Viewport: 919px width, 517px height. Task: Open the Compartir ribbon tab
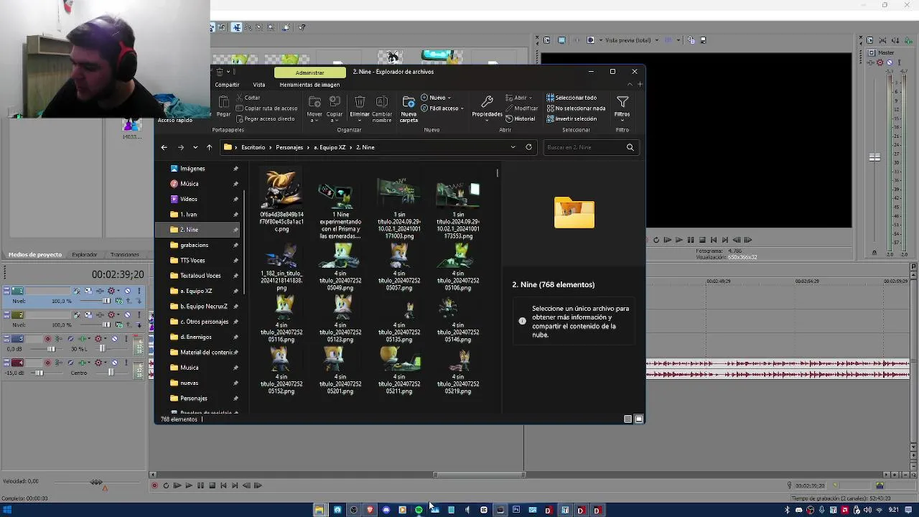pyautogui.click(x=227, y=85)
